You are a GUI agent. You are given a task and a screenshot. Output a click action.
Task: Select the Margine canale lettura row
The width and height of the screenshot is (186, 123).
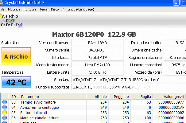pyautogui.click(x=93, y=118)
